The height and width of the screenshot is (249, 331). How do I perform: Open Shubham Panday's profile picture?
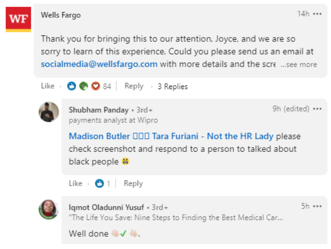pyautogui.click(x=49, y=112)
